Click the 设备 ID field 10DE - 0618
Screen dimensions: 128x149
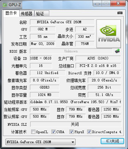(x=41, y=58)
